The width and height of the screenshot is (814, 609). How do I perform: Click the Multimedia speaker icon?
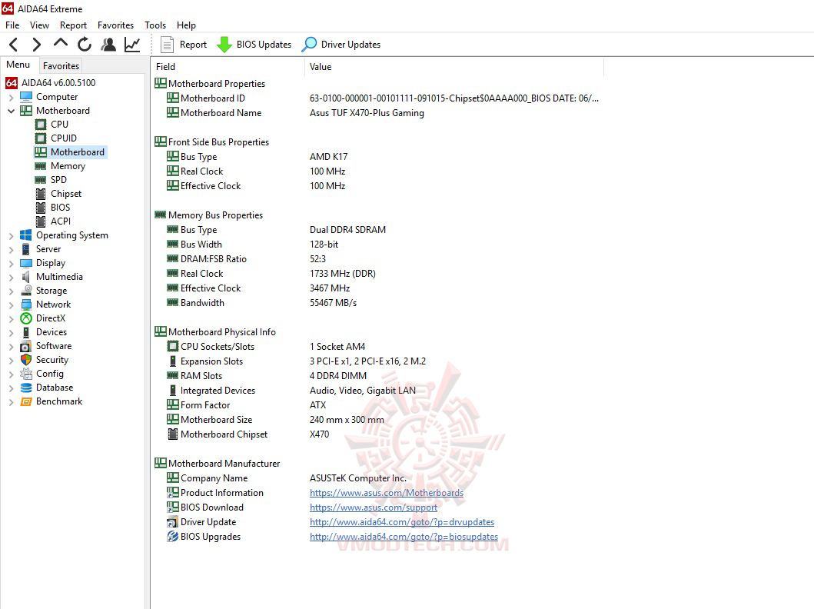pyautogui.click(x=26, y=277)
